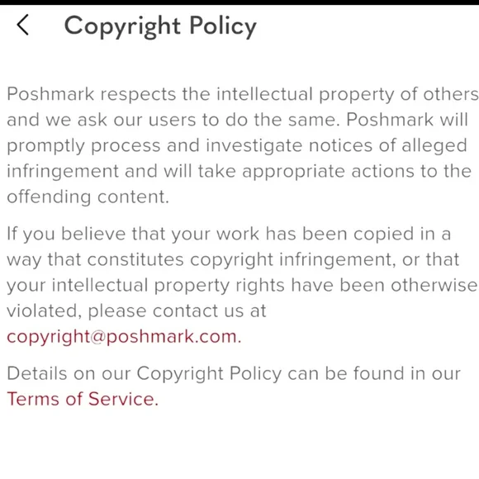
Task: Select the line "promptly process and investigate notices"
Action: click(237, 146)
